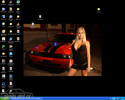Expand hidden tray icons with the arrow

click(112, 98)
